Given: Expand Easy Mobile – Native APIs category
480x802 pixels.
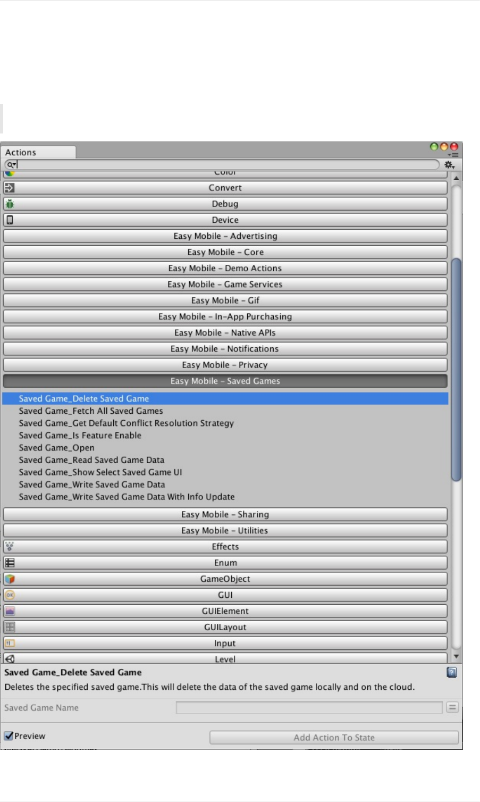Looking at the screenshot, I should click(225, 332).
